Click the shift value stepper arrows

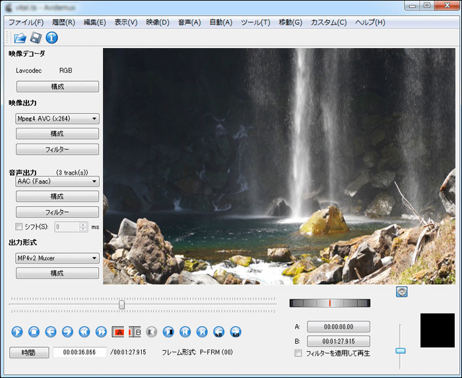83,227
